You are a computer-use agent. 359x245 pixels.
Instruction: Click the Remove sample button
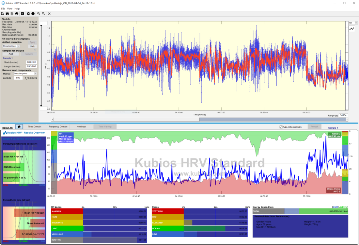point(29,54)
